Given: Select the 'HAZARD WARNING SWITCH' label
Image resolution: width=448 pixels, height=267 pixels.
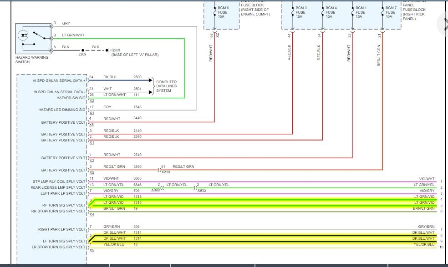Looking at the screenshot, I should coord(32,60).
